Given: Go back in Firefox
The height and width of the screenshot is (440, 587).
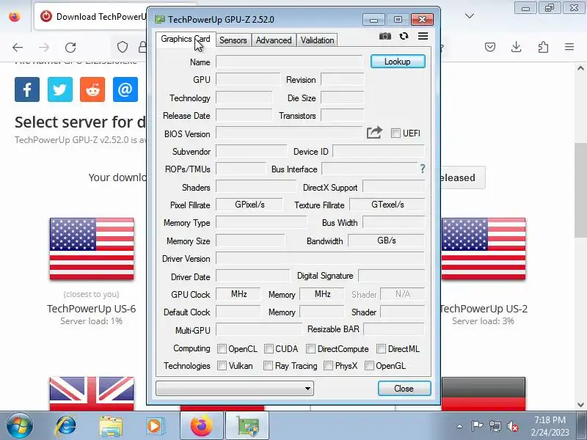Looking at the screenshot, I should tap(18, 48).
